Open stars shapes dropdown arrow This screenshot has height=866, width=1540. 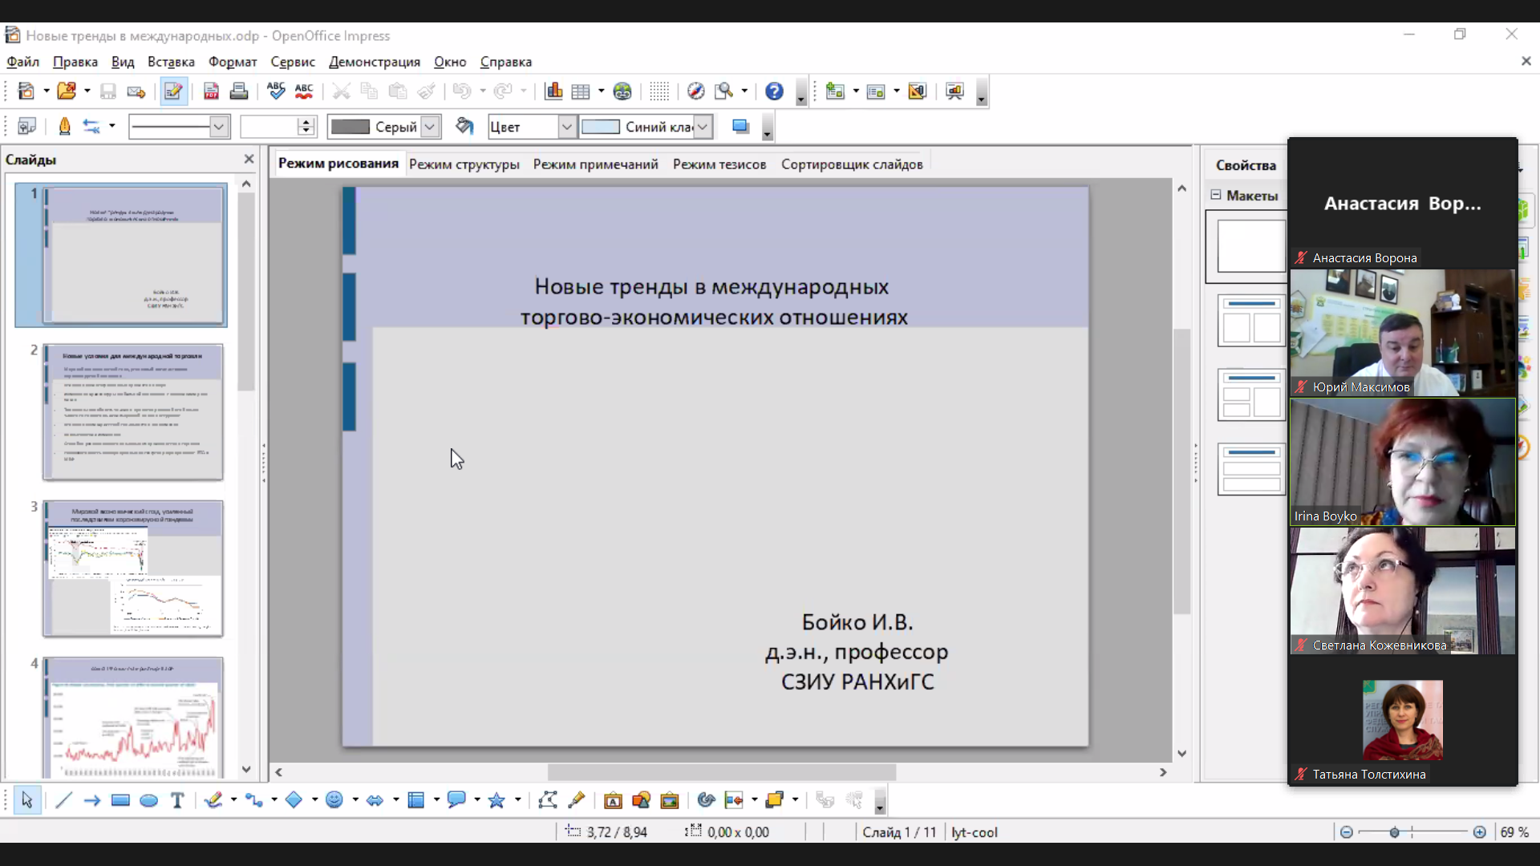[x=517, y=800]
